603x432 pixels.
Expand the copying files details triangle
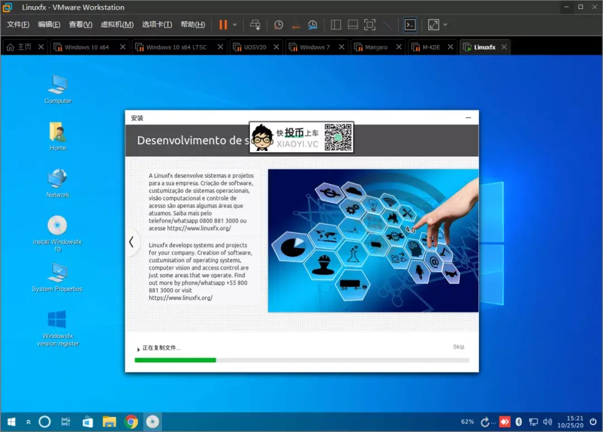[138, 349]
